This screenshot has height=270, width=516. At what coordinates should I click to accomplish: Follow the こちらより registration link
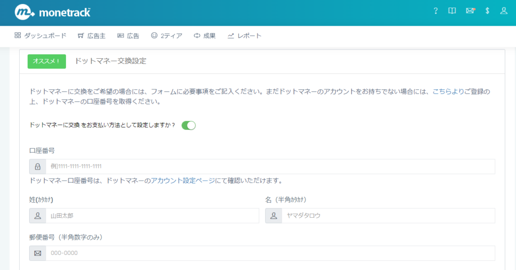pyautogui.click(x=448, y=92)
